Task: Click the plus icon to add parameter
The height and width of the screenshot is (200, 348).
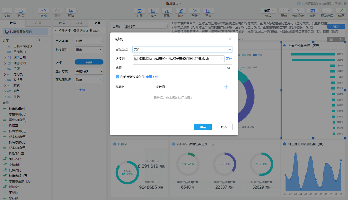Action: click(226, 87)
